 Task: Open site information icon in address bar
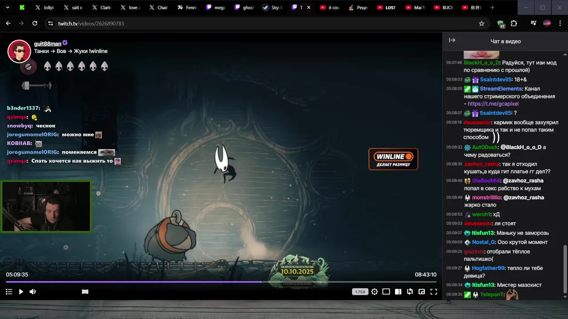click(50, 23)
